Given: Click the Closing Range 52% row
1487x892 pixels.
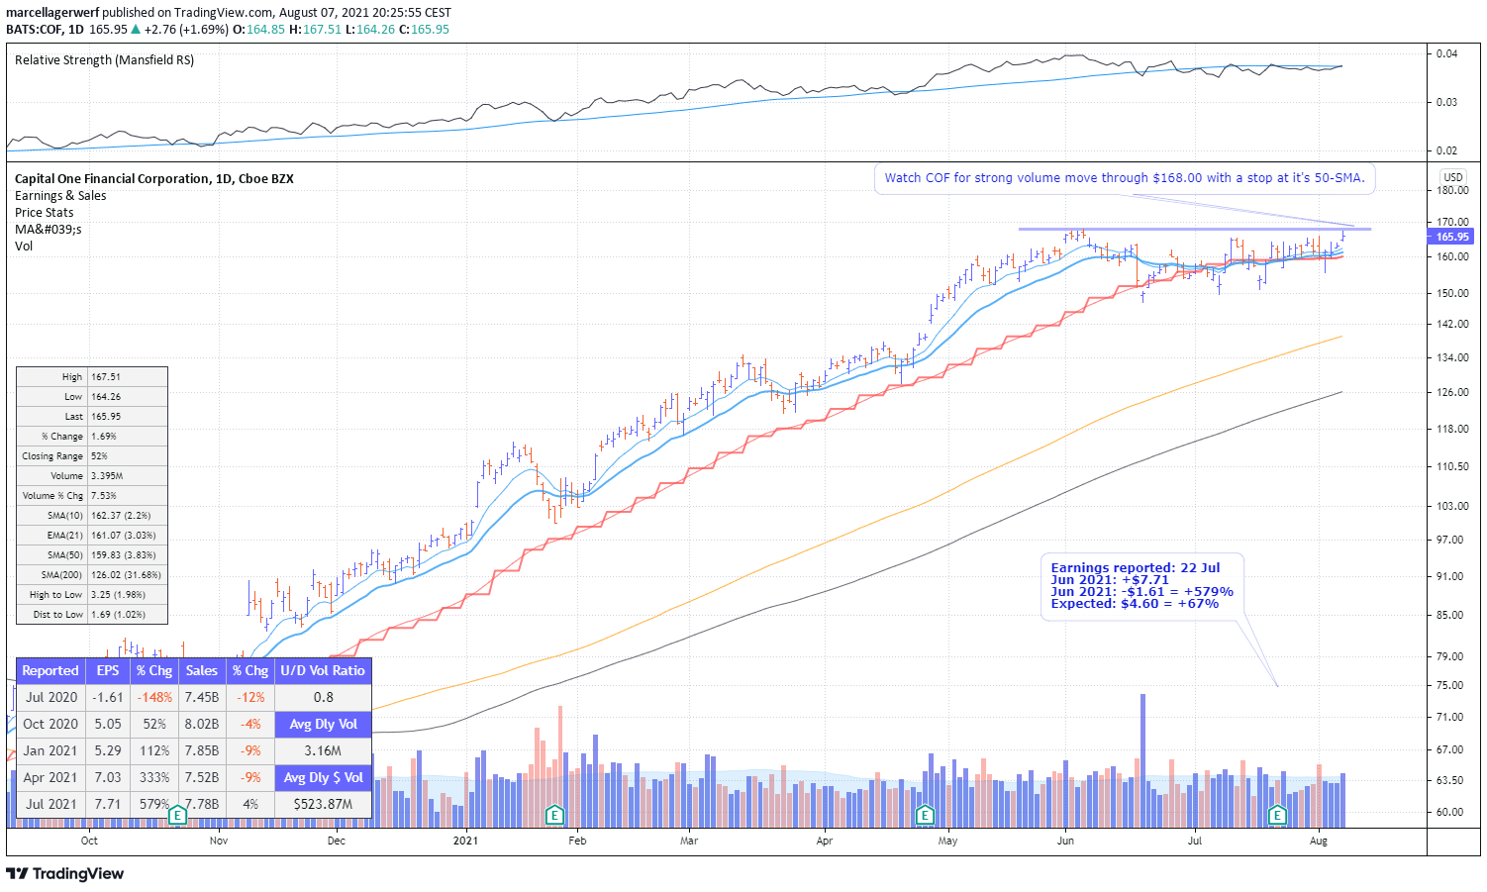Looking at the screenshot, I should (92, 456).
